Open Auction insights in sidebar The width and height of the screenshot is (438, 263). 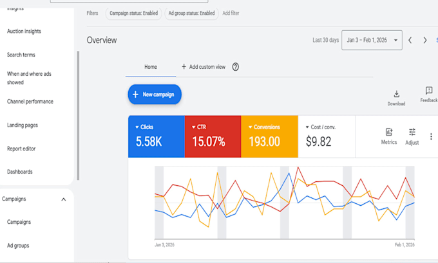coord(24,32)
